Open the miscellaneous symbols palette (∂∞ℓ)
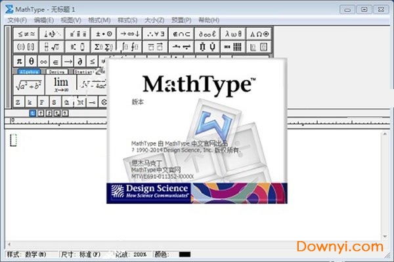The height and width of the screenshot is (262, 394). pyautogui.click(x=208, y=34)
